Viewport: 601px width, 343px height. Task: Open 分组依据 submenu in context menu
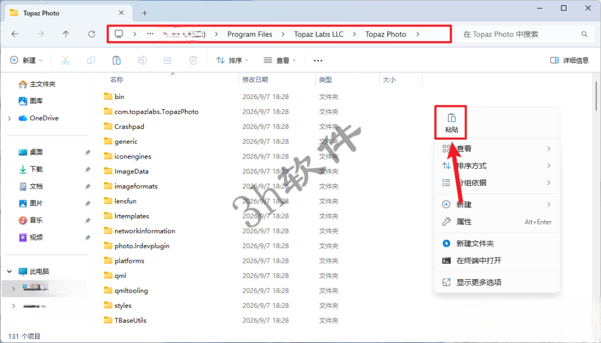tap(497, 182)
